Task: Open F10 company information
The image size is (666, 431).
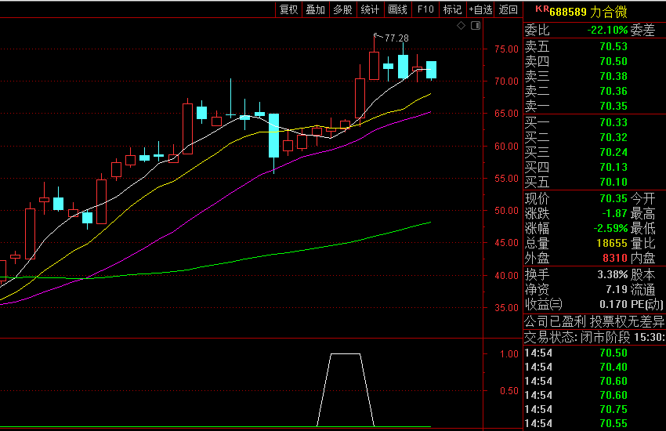Action: pyautogui.click(x=425, y=9)
